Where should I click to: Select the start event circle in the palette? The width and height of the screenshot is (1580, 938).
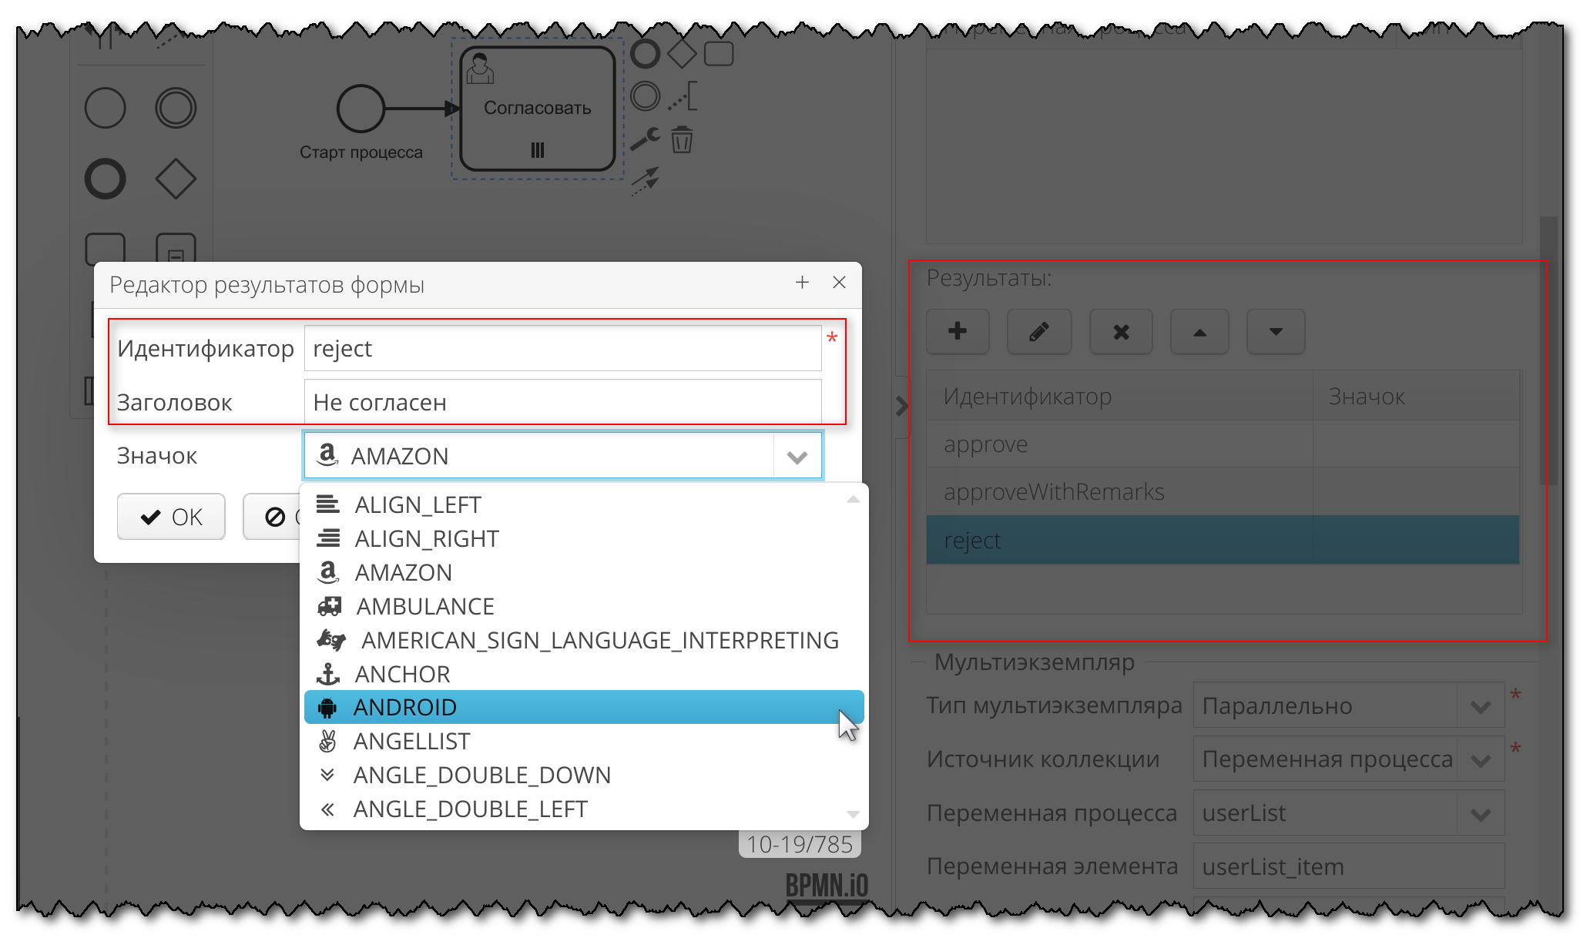point(106,108)
